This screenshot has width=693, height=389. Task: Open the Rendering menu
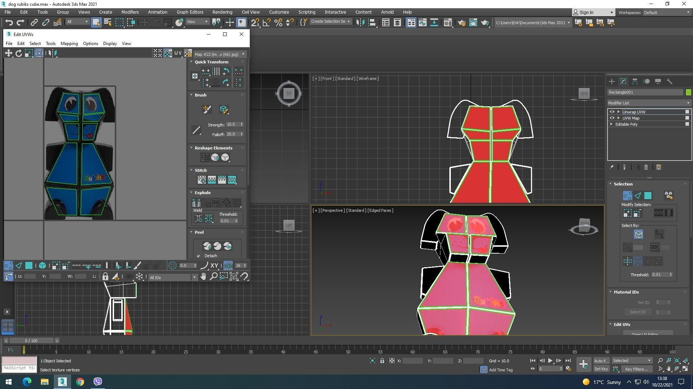[x=222, y=12]
